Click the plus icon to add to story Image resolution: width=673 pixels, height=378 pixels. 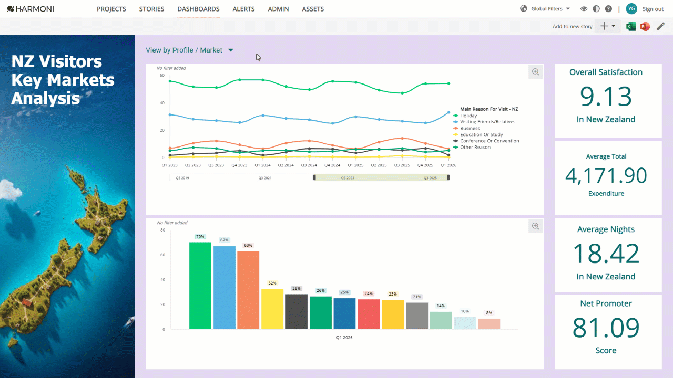pos(604,26)
